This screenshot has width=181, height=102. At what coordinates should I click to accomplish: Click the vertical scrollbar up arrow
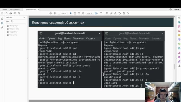(174, 16)
